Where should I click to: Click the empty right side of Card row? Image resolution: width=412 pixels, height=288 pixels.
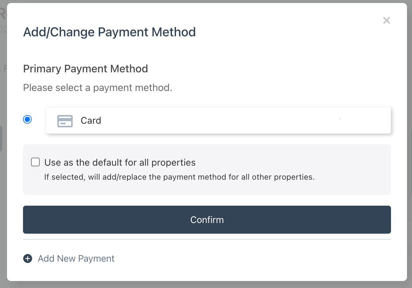coord(300,121)
